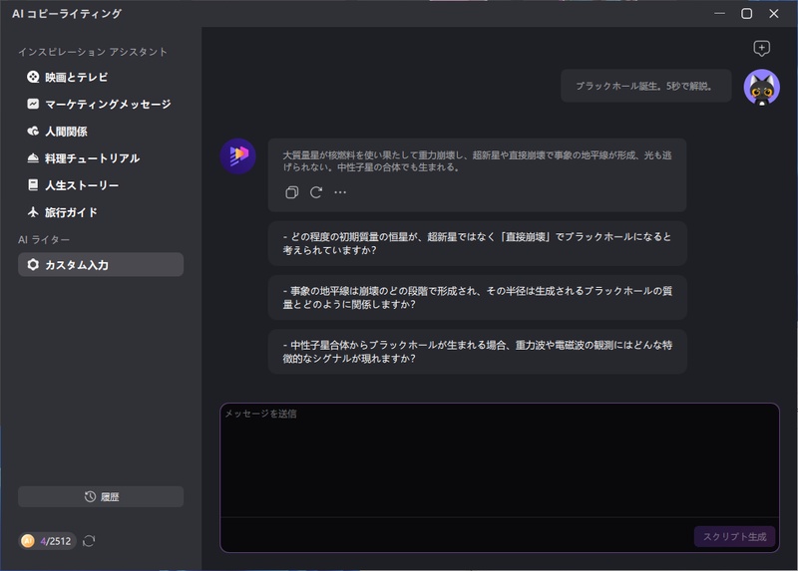Screen dimensions: 798x571
Task: Copy the AI response text
Action: (291, 192)
